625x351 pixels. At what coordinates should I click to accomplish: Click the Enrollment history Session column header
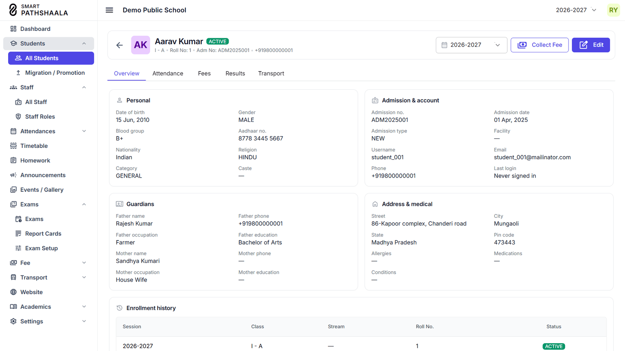point(132,327)
